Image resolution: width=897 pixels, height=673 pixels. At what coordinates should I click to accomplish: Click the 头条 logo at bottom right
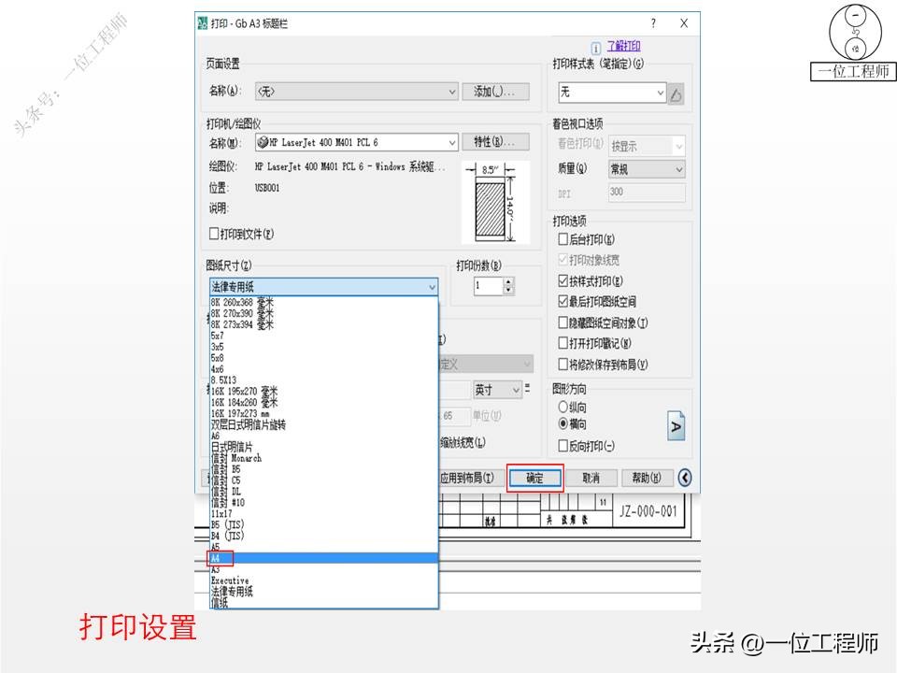click(714, 645)
